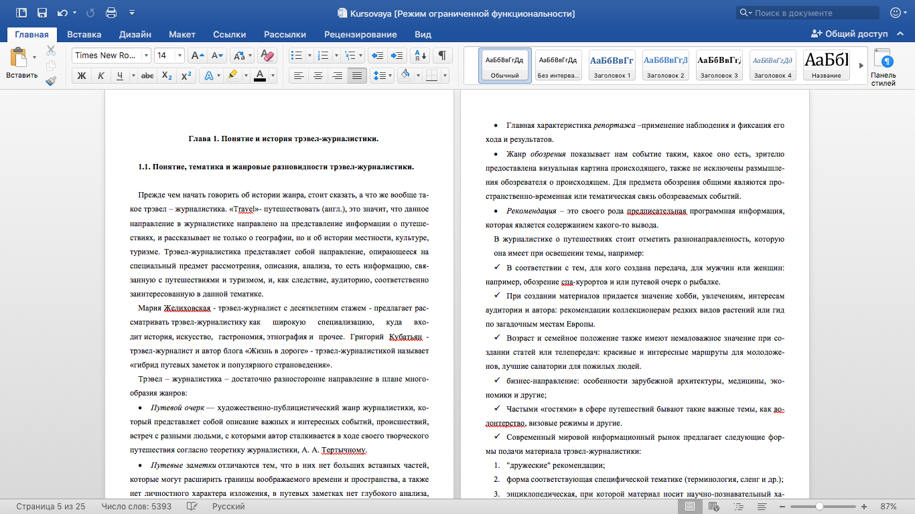
Task: Click the Cut scissors icon
Action: click(x=51, y=50)
